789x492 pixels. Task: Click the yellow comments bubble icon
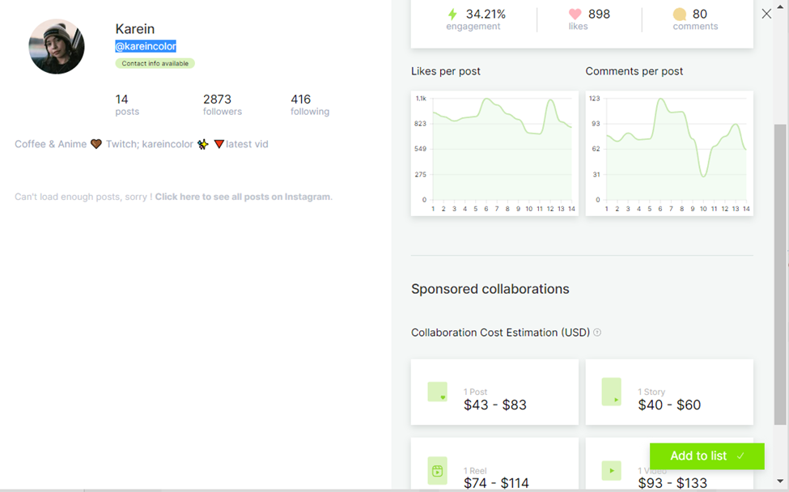click(679, 14)
